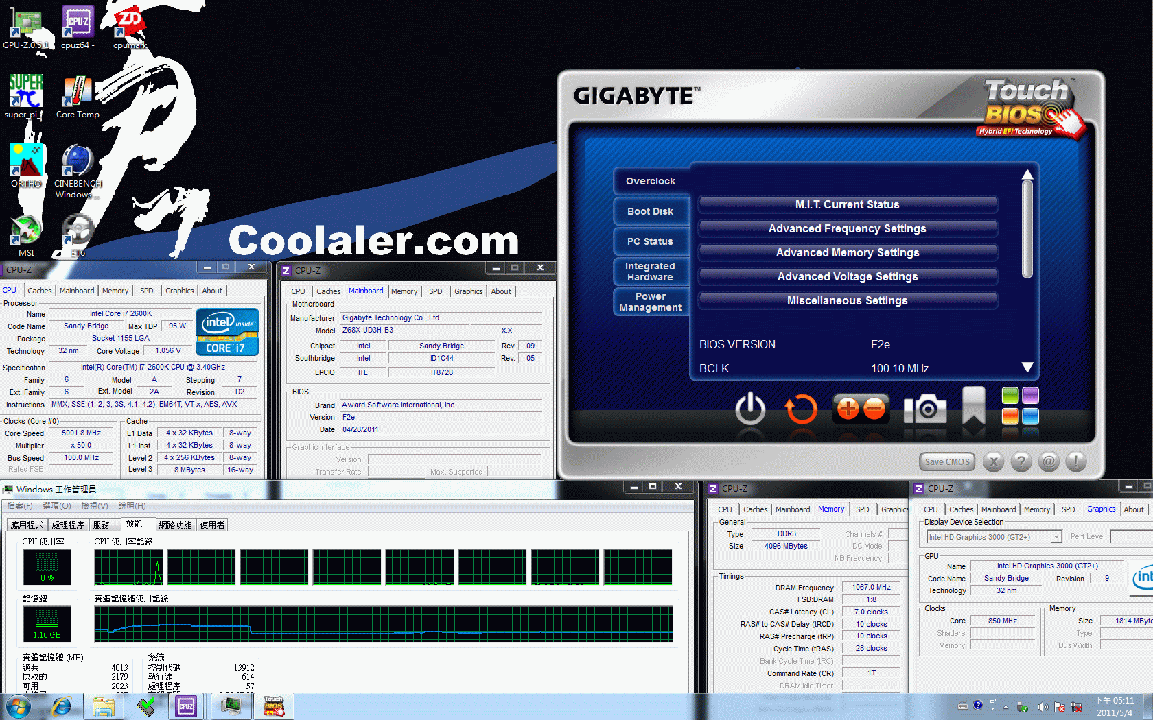1153x720 pixels.
Task: Click the up arrow of Touch BIOS scrollbar
Action: tap(1027, 174)
